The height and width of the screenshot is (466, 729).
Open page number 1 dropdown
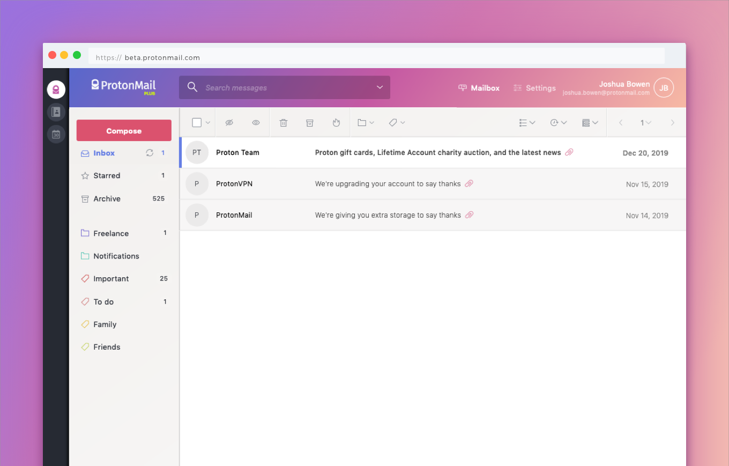[646, 123]
